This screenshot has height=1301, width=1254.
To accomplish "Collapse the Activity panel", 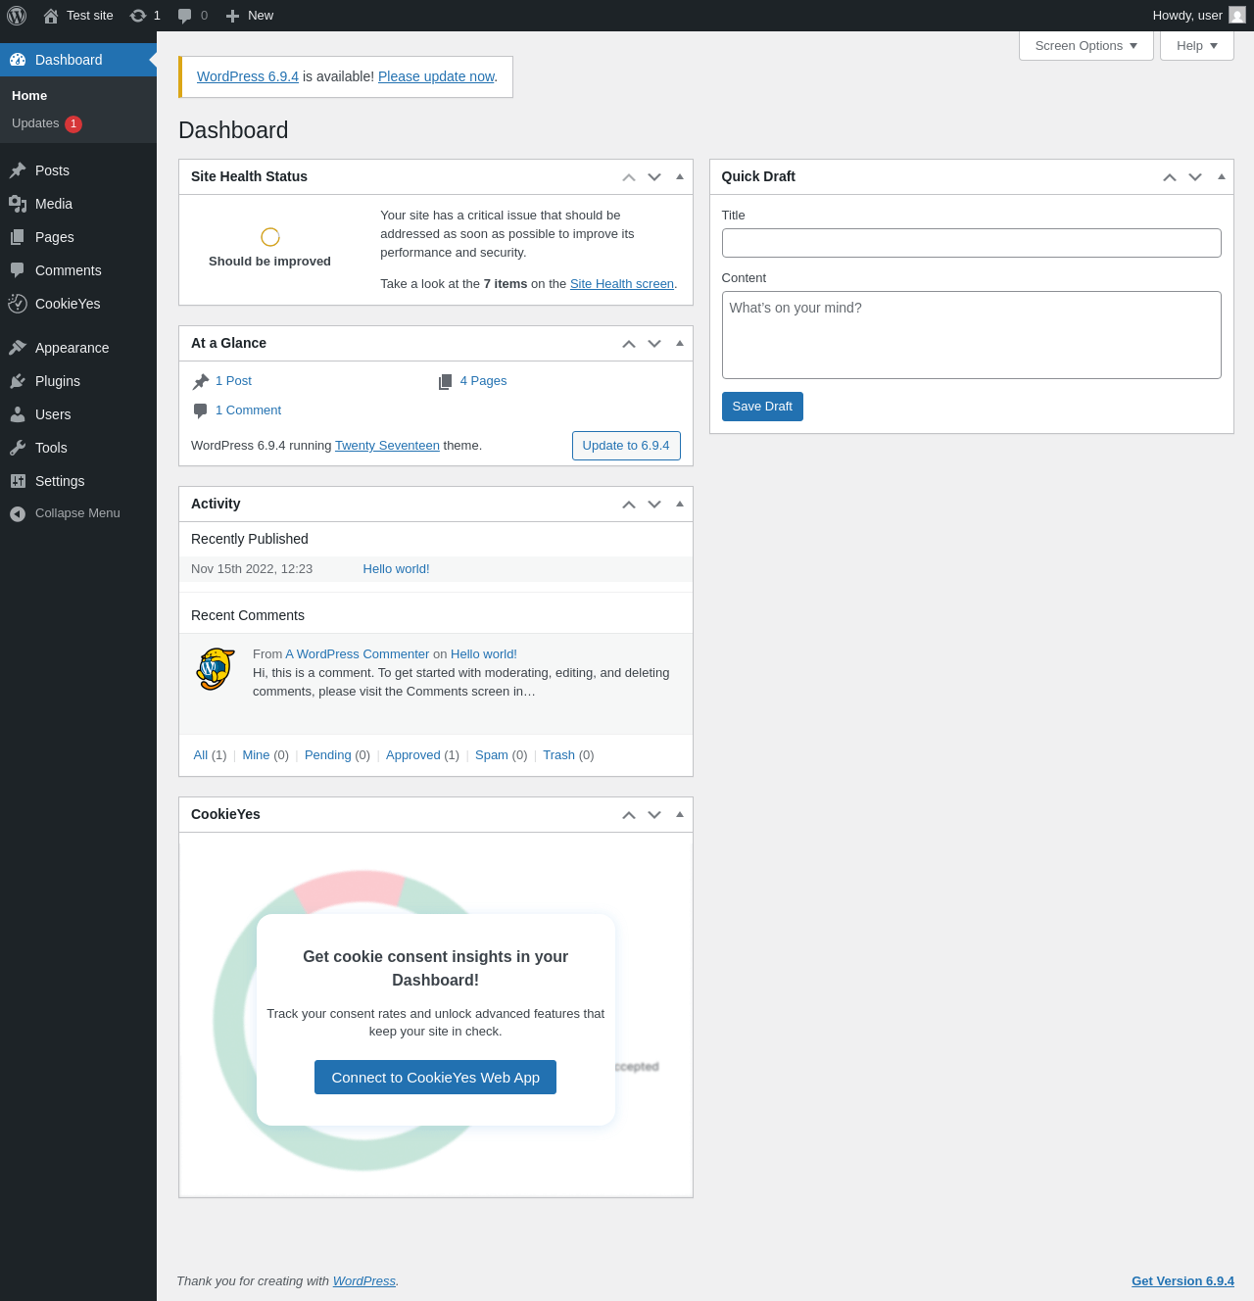I will click(680, 505).
